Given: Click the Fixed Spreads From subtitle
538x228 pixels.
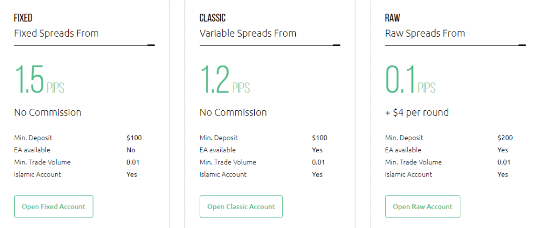Looking at the screenshot, I should [56, 33].
